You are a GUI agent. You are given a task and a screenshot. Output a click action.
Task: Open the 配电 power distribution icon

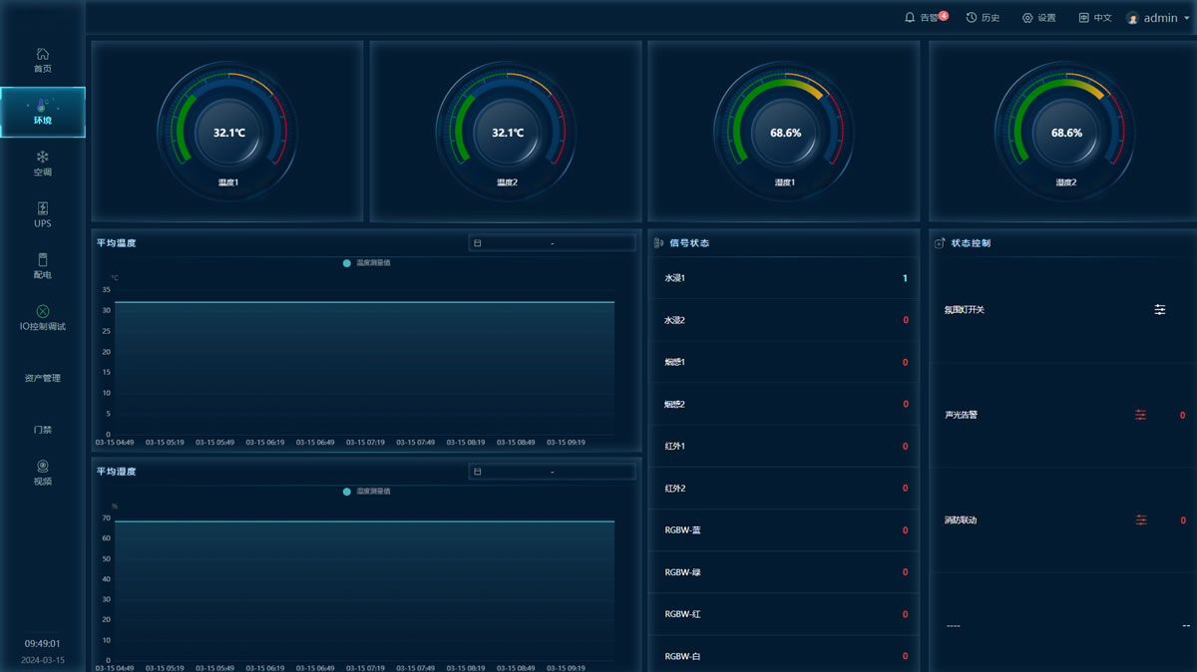[x=42, y=260]
